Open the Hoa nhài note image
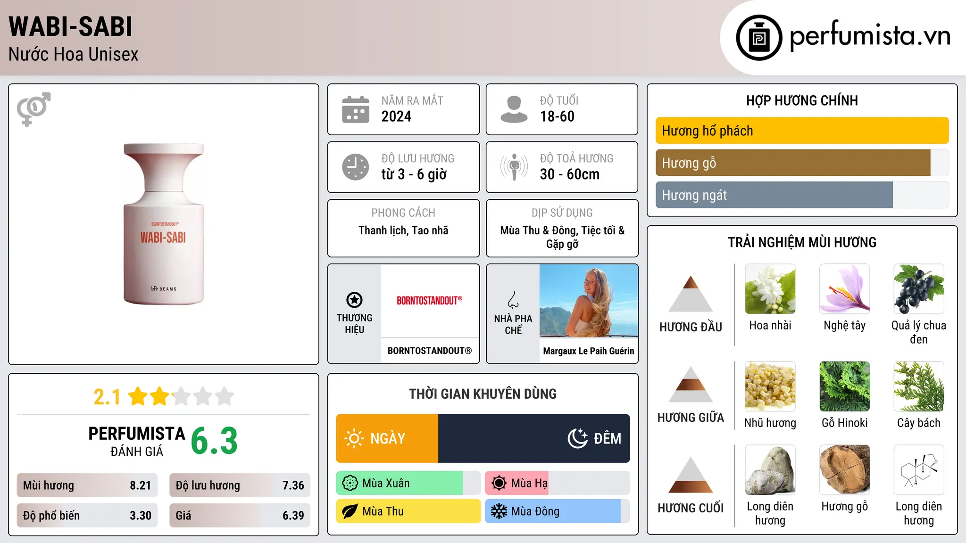 (770, 289)
